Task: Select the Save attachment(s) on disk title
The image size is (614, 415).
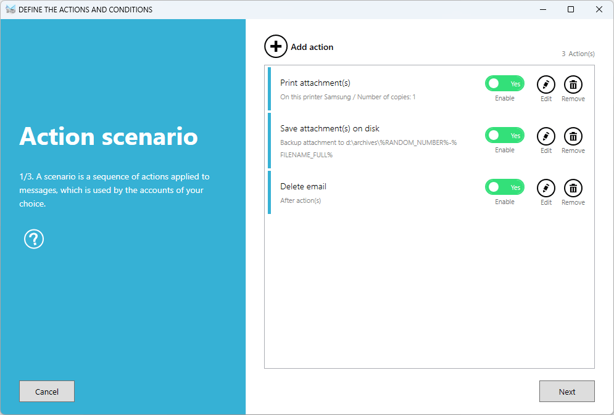Action: [330, 129]
